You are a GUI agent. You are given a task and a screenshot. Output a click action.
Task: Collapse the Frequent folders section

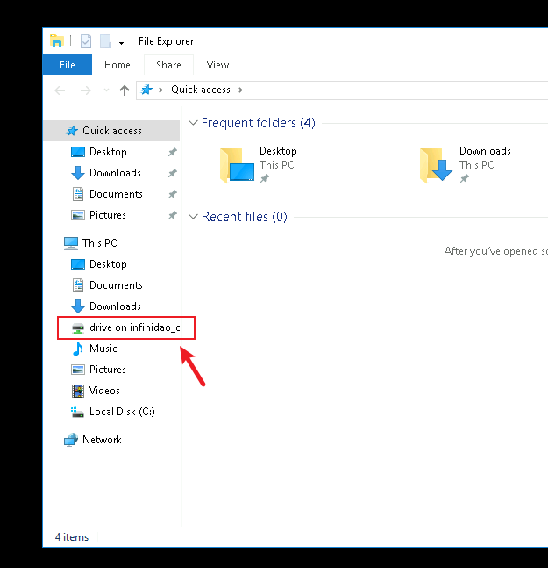pyautogui.click(x=193, y=123)
